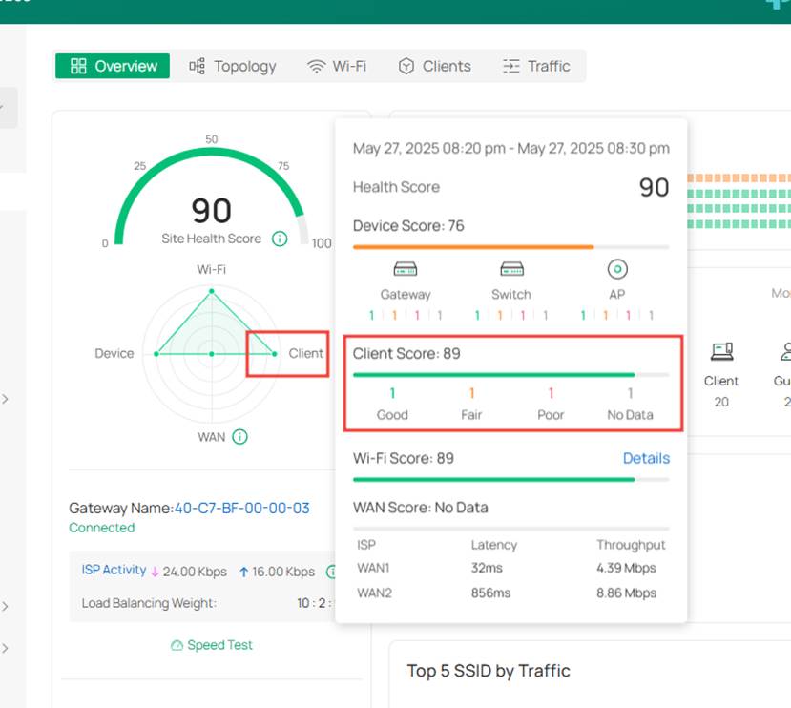Select the Gateway device icon in the popup
Image resolution: width=791 pixels, height=708 pixels.
pyautogui.click(x=405, y=269)
